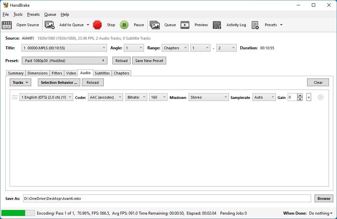
Task: Open the Range type Chapters dropdown
Action: click(175, 48)
